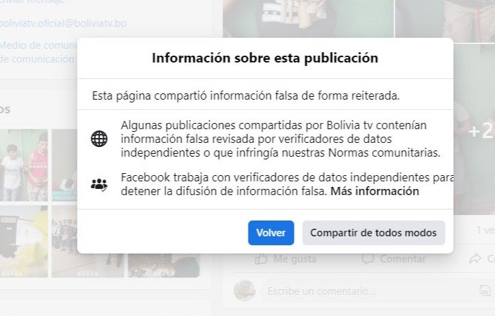Click the commenter profile avatar

[x=244, y=291]
